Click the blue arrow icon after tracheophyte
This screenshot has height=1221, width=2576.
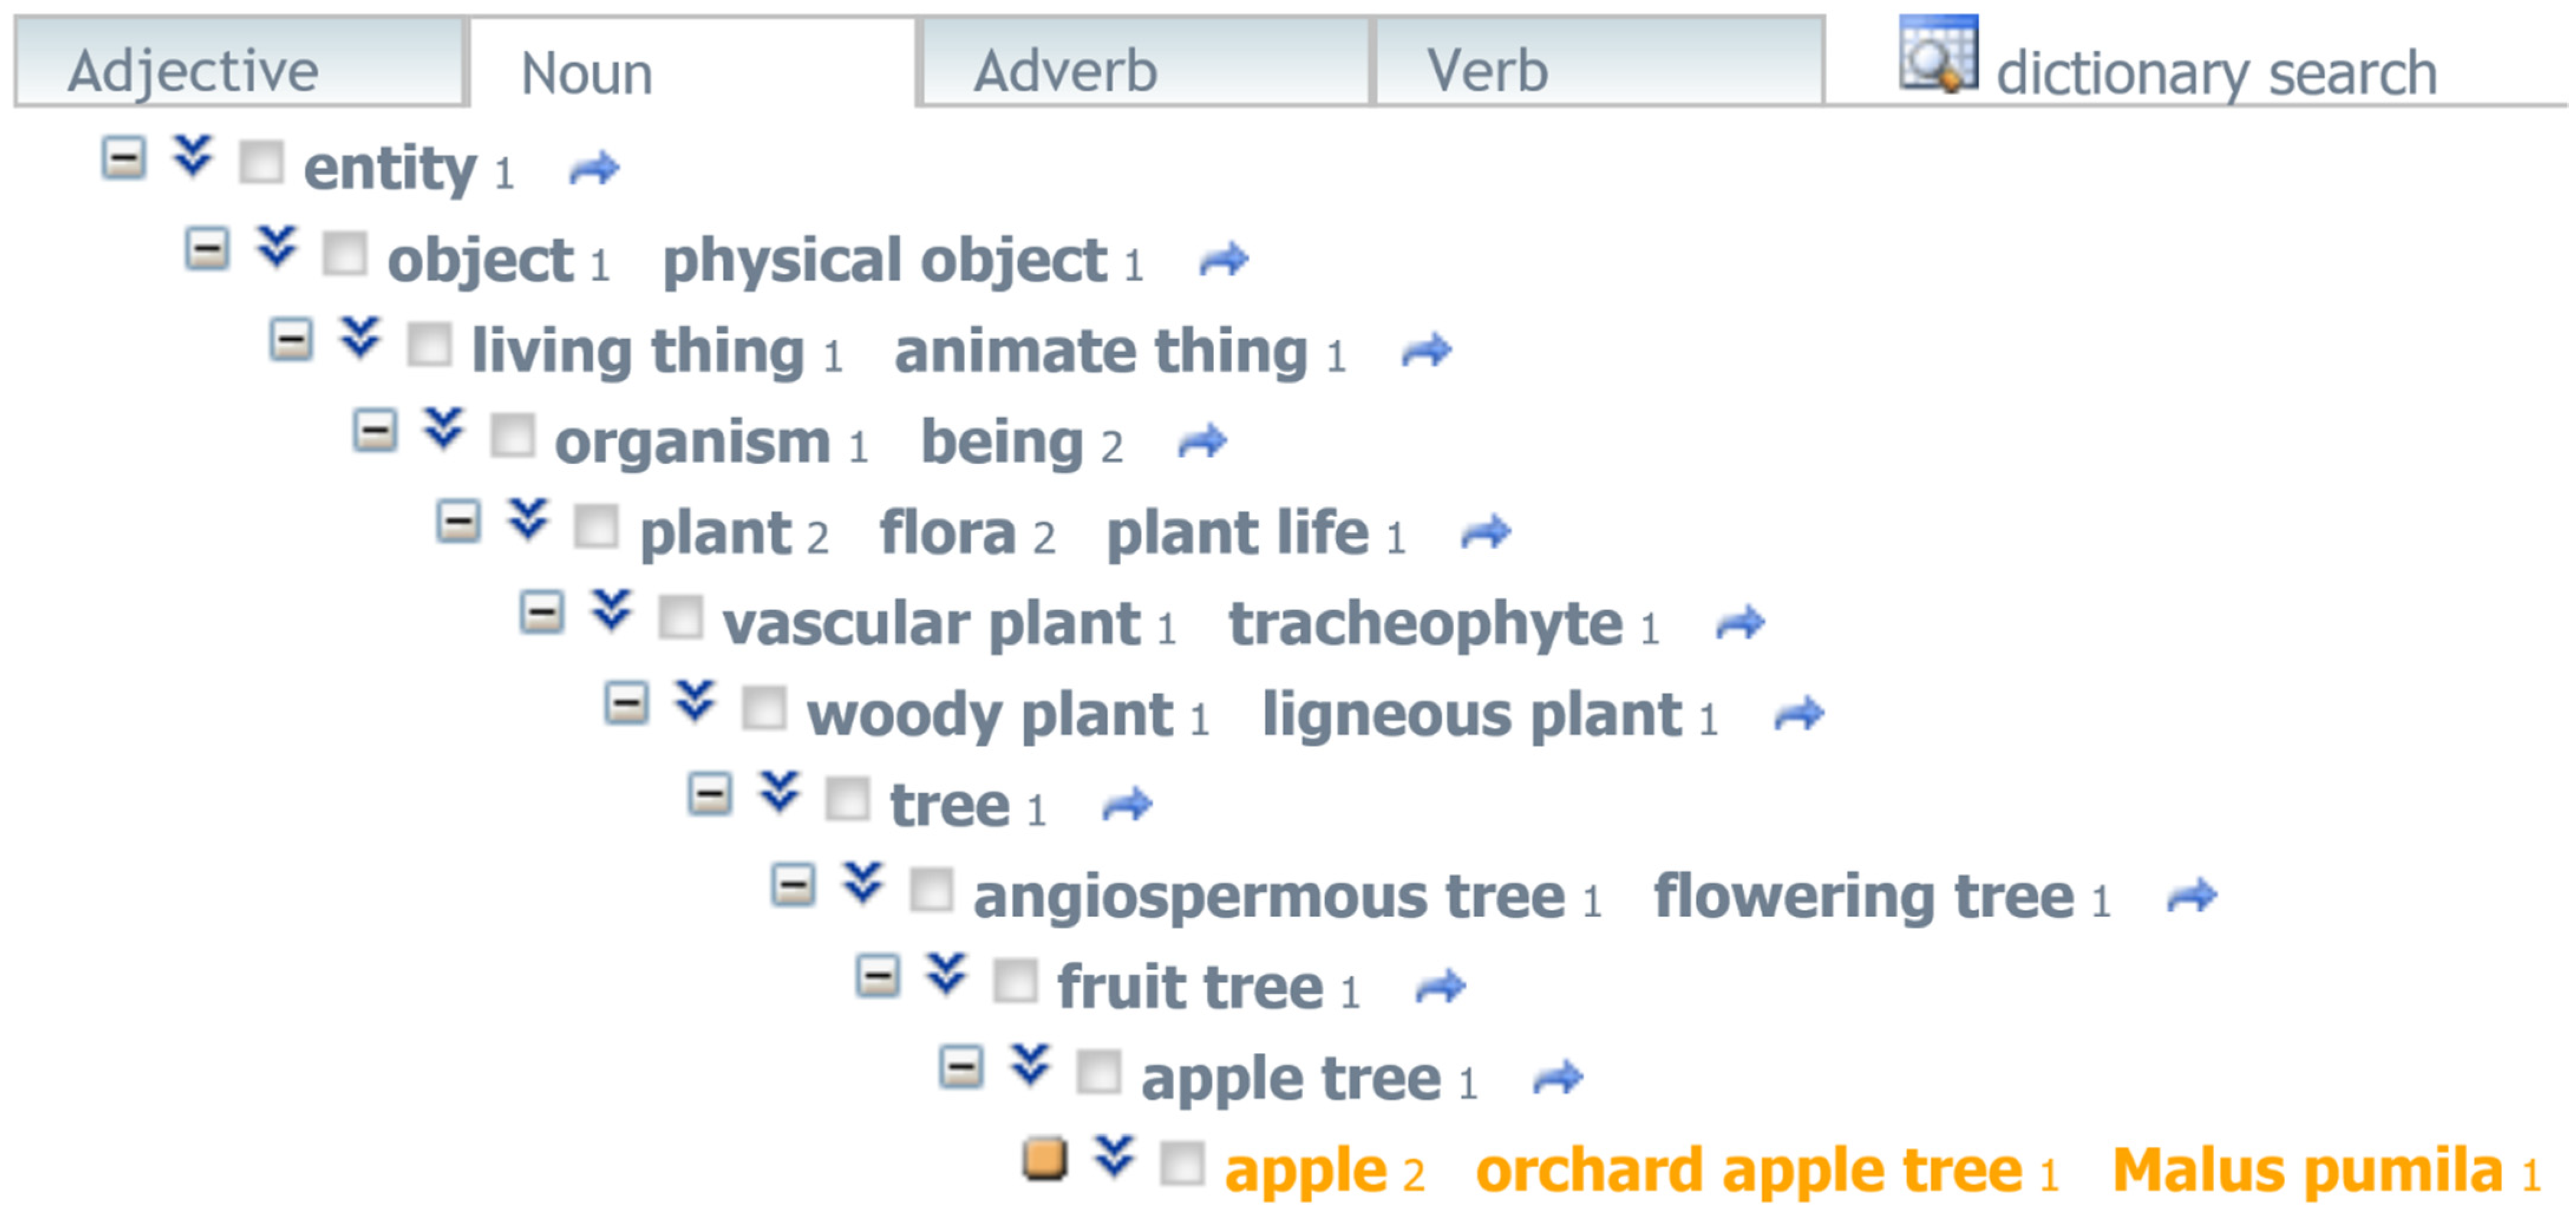pyautogui.click(x=1740, y=623)
